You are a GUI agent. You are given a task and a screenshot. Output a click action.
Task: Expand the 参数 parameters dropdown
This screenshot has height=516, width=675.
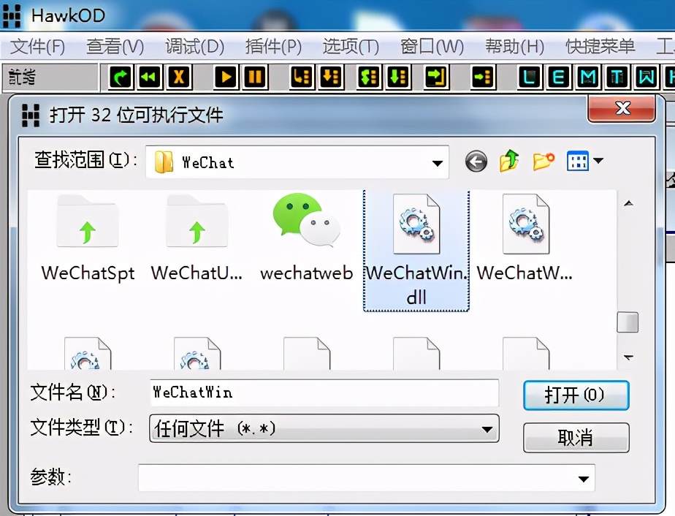pos(584,478)
